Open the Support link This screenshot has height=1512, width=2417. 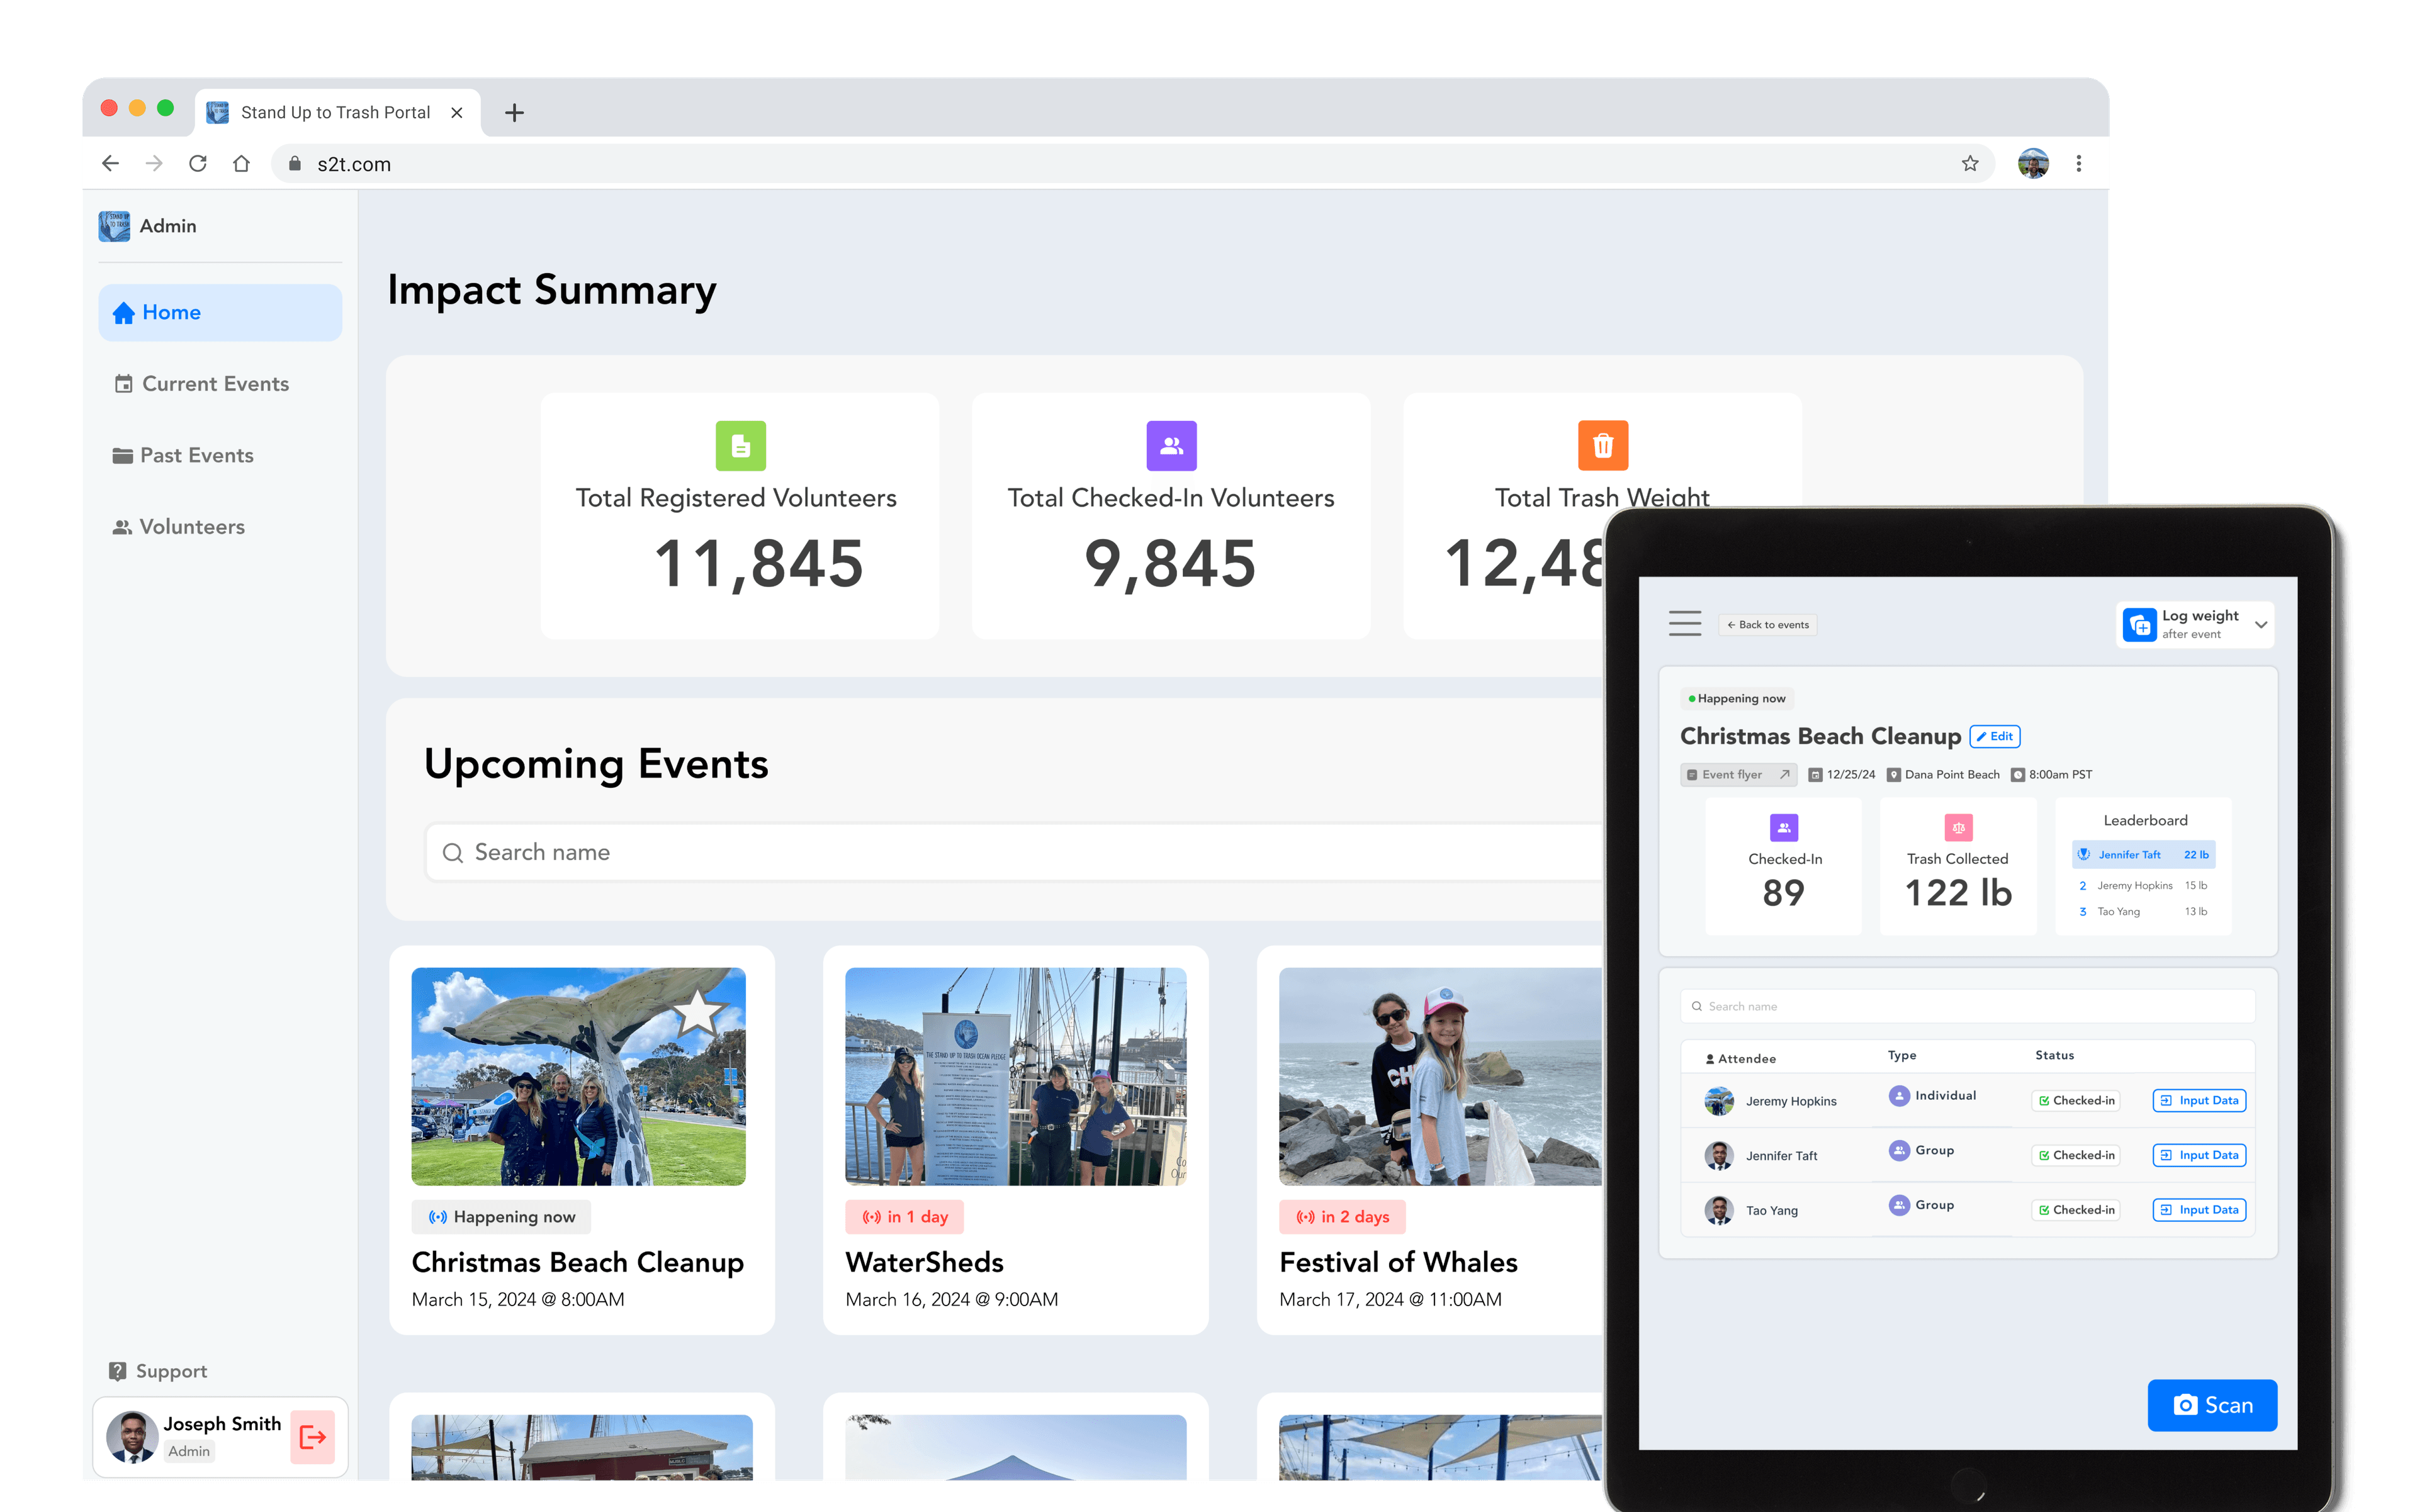158,1371
